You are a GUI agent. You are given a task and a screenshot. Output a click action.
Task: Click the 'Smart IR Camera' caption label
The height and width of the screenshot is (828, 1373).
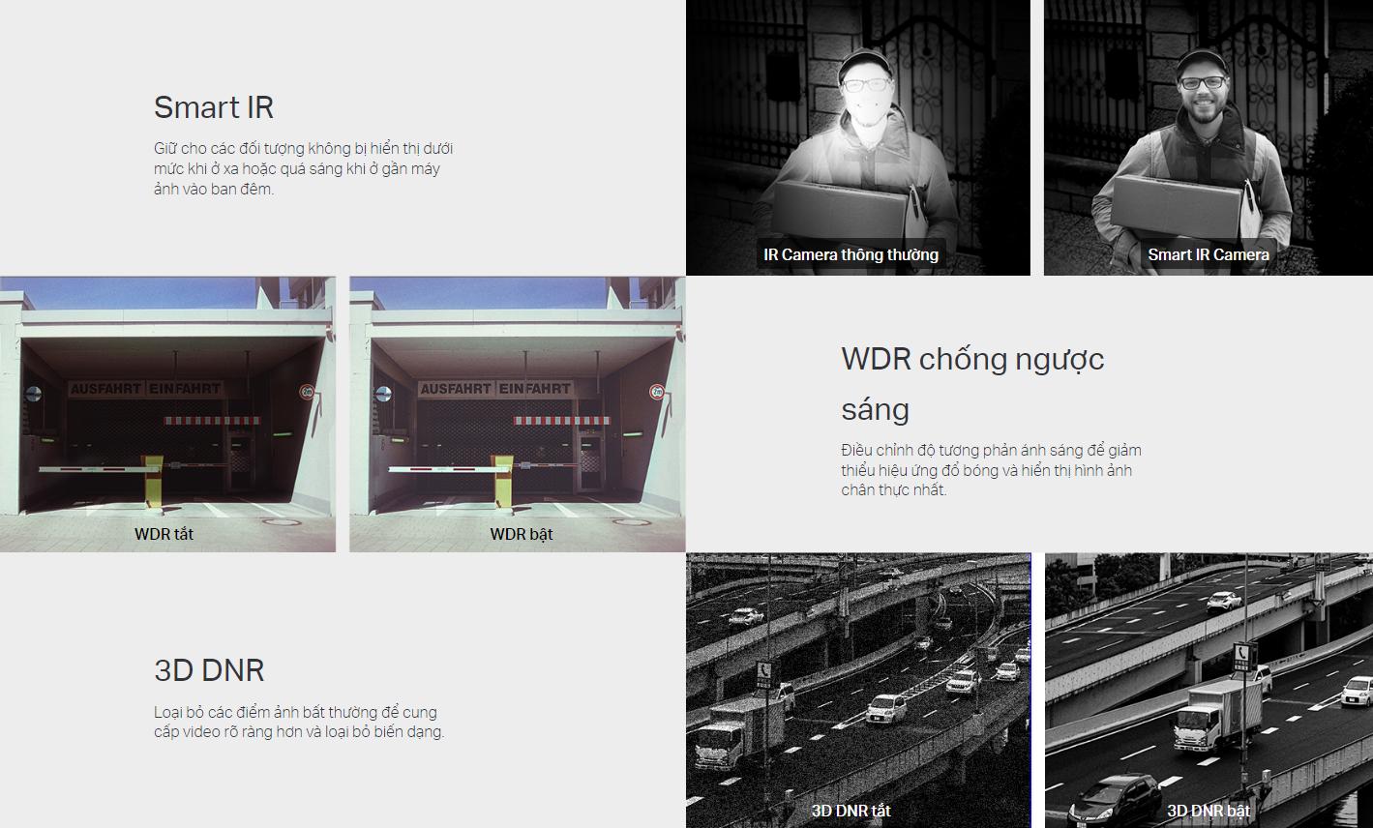[x=1208, y=254]
